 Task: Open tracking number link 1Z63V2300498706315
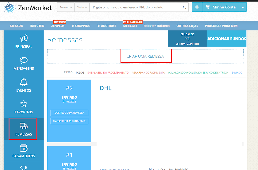(115, 169)
